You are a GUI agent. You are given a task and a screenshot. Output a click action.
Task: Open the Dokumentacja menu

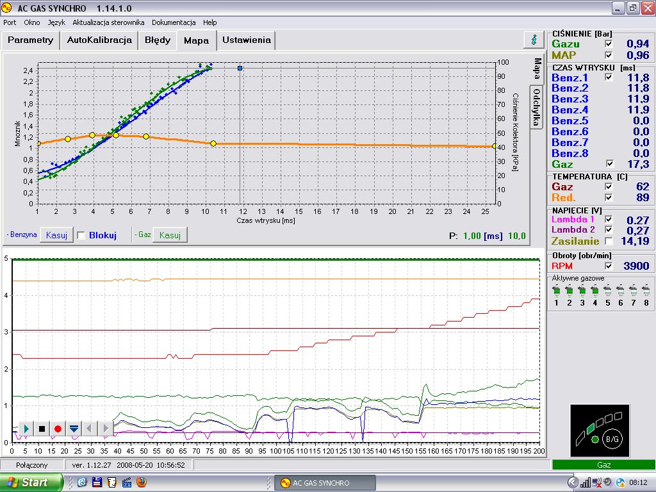174,22
